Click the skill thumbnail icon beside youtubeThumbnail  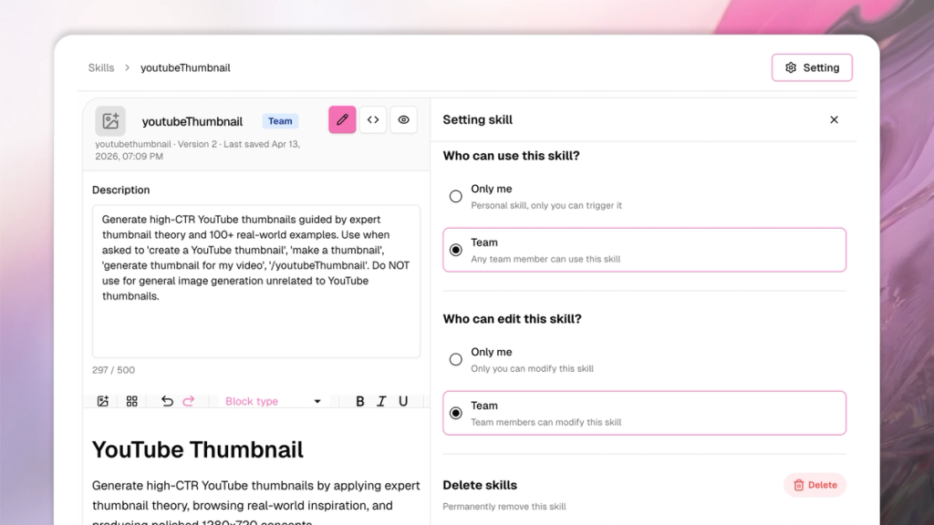110,119
